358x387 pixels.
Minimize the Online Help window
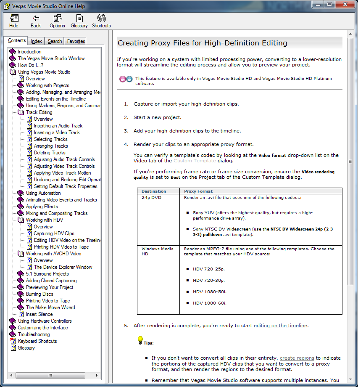tap(319, 5)
